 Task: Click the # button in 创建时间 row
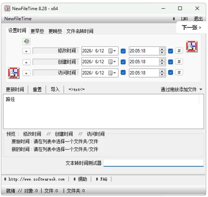(x=179, y=62)
